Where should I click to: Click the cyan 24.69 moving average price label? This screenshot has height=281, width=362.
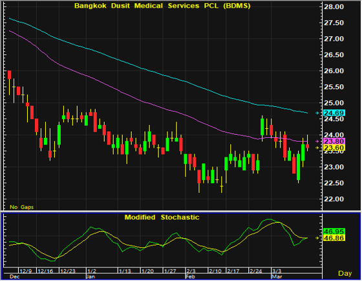point(334,113)
